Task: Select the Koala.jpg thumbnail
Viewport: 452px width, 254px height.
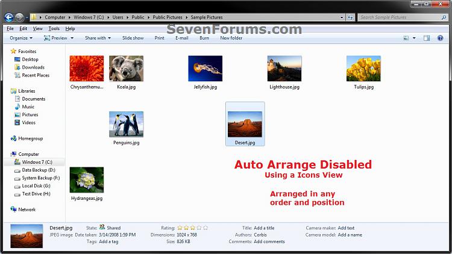Action: coord(127,69)
